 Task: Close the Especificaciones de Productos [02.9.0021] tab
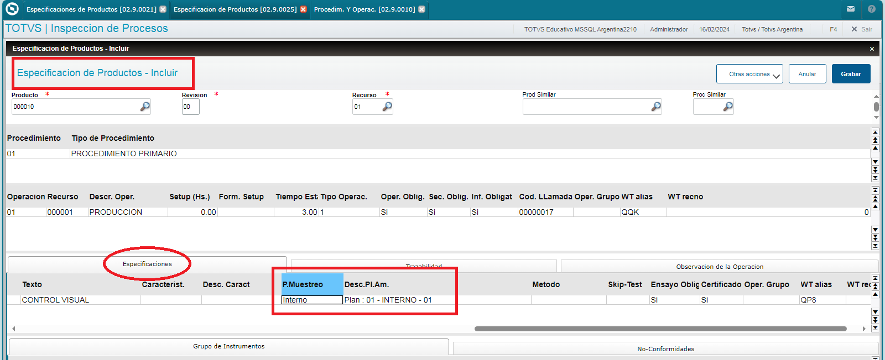(163, 9)
